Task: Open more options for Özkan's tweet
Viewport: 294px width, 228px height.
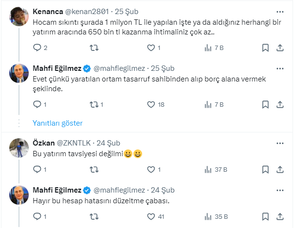Action: 280,143
